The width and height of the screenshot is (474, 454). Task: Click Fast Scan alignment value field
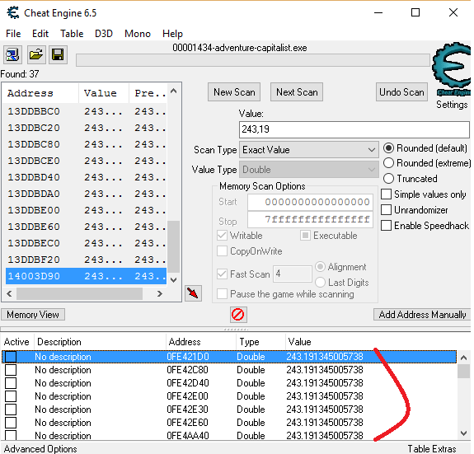tap(293, 274)
